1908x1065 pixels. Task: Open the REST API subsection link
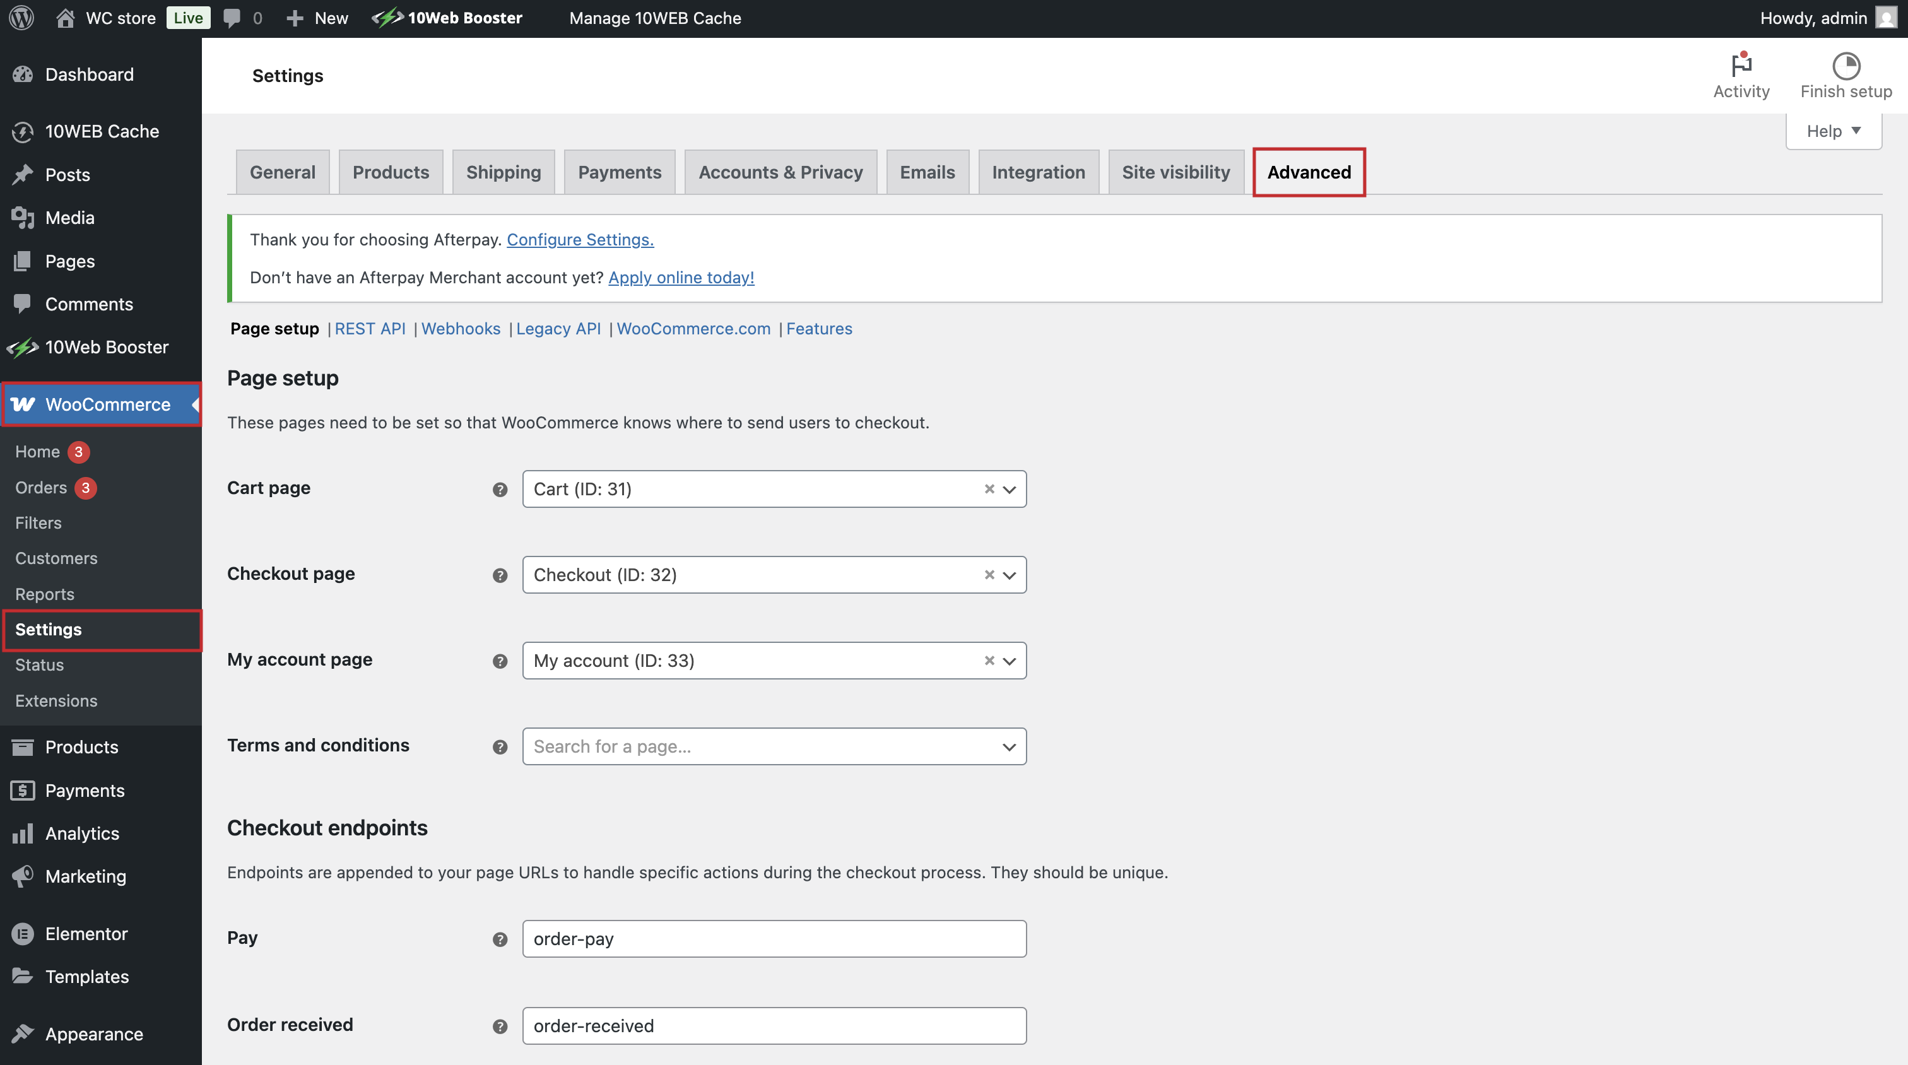point(370,328)
